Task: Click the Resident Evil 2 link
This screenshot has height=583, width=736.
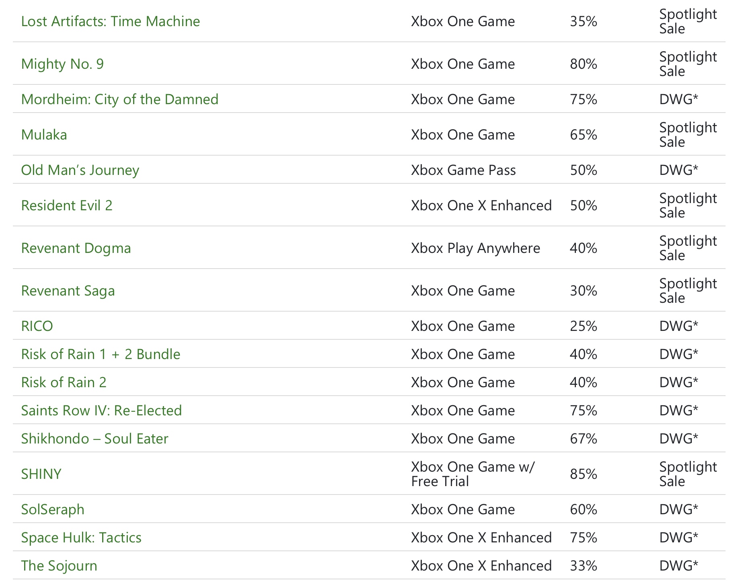Action: point(67,205)
